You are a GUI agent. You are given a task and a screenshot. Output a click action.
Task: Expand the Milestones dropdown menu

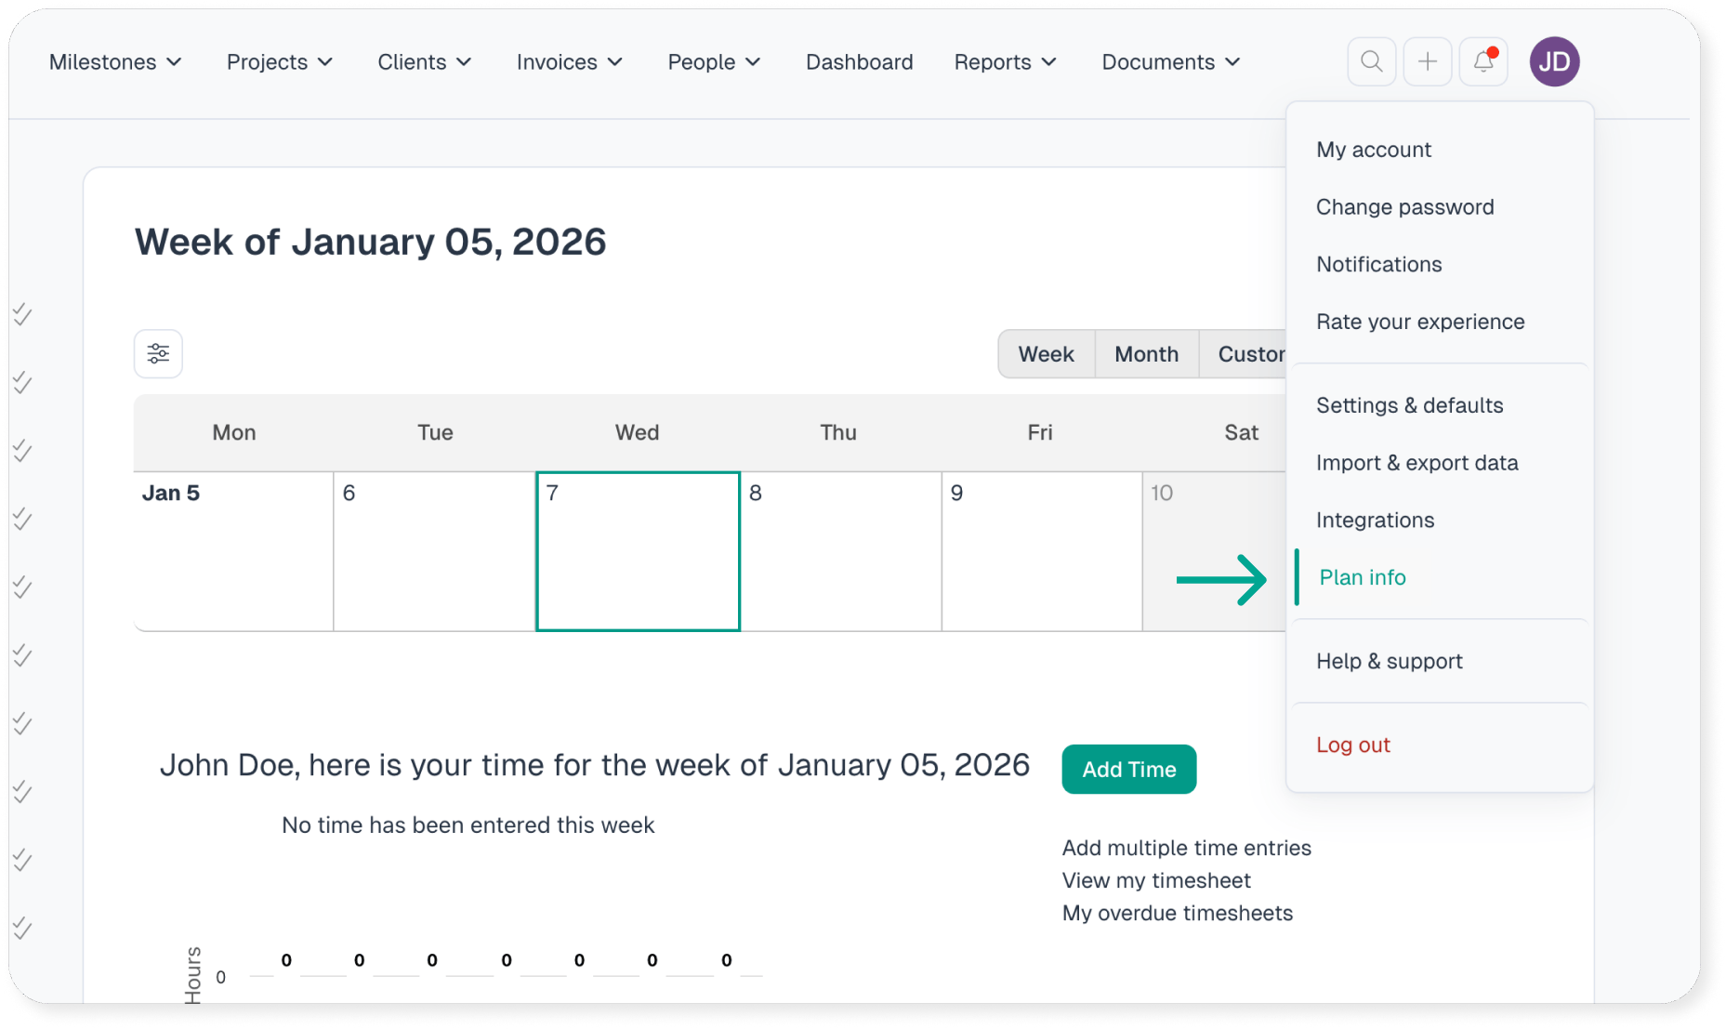click(115, 62)
